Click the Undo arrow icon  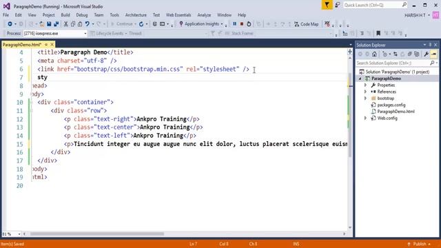[88, 24]
